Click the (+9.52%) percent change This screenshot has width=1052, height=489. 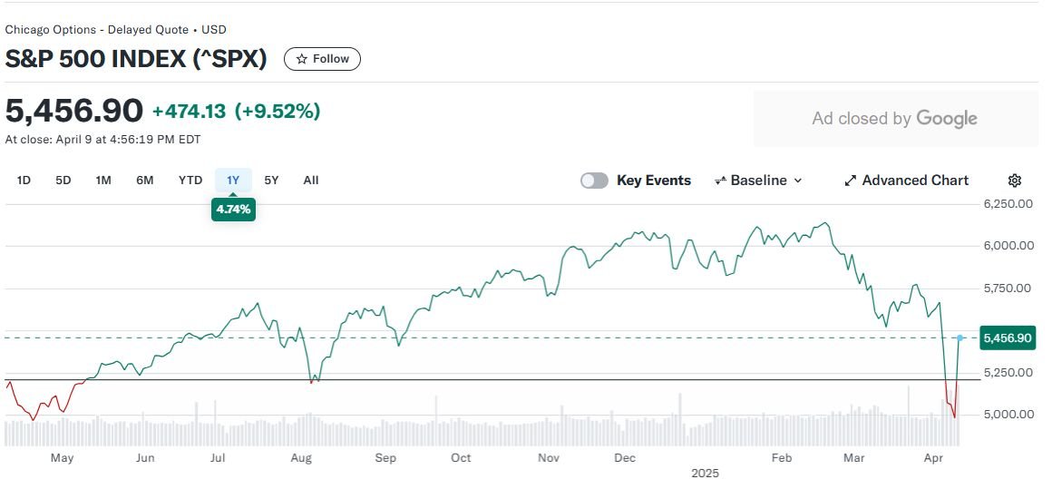(x=278, y=112)
